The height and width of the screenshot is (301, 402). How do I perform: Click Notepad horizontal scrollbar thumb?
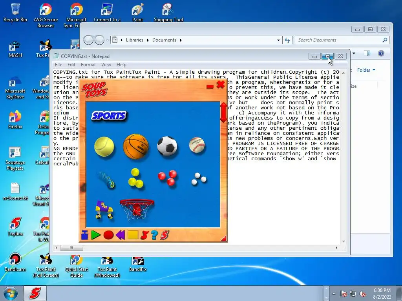(71, 248)
